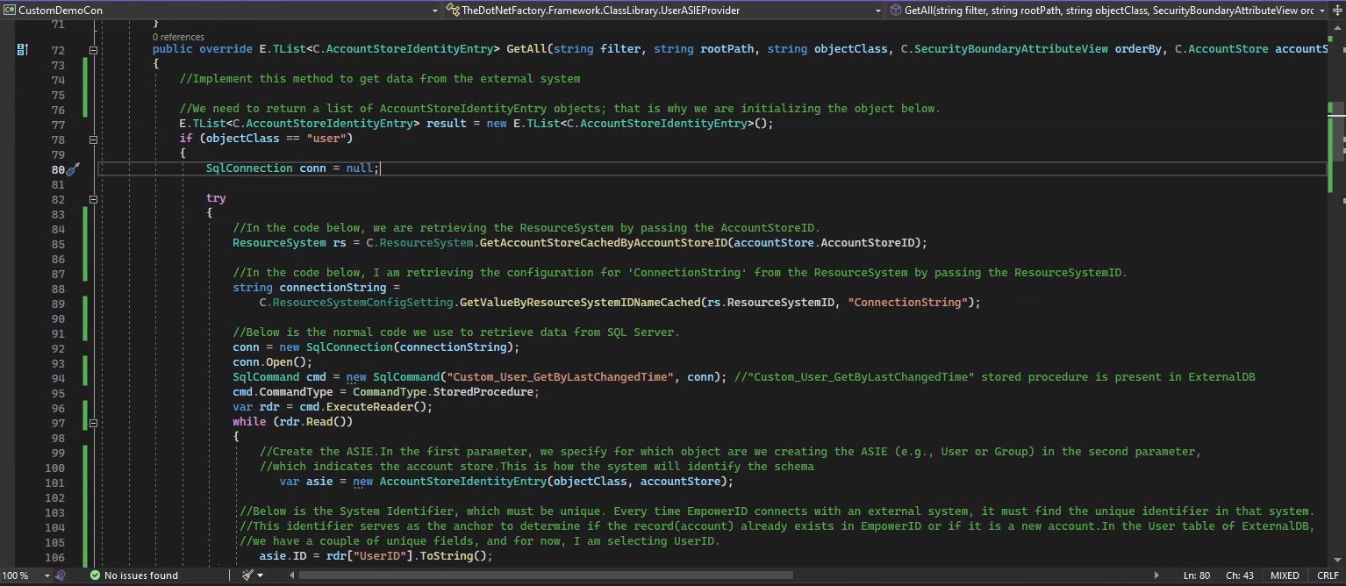Screen dimensions: 1346x586
Task: Open the UserASIEProvider type navigation dropdown
Action: 877,10
